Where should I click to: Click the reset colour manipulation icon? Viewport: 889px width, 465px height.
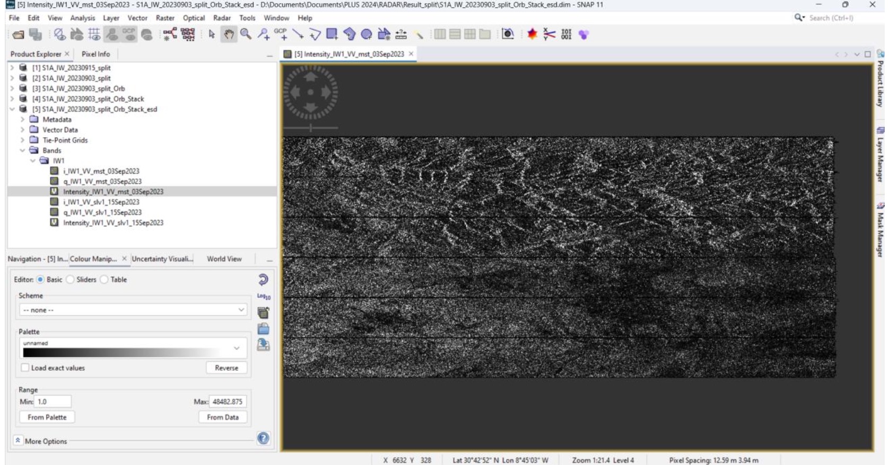point(263,280)
